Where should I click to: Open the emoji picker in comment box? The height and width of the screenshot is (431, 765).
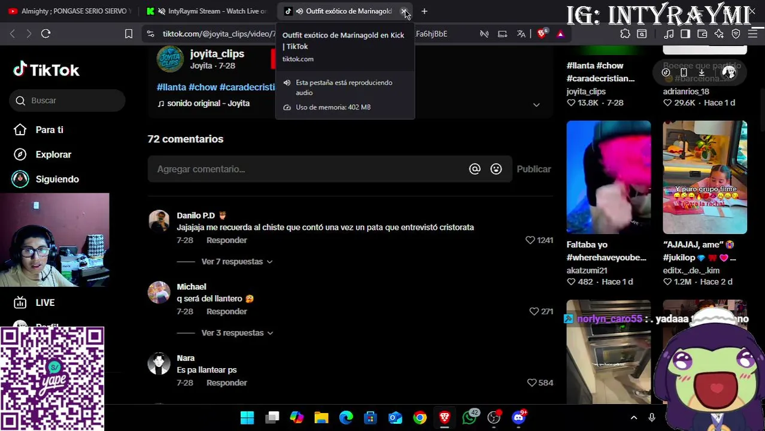pyautogui.click(x=496, y=169)
